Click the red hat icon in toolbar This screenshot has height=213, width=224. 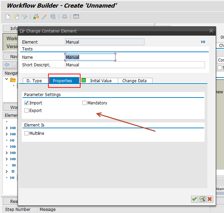(65, 17)
